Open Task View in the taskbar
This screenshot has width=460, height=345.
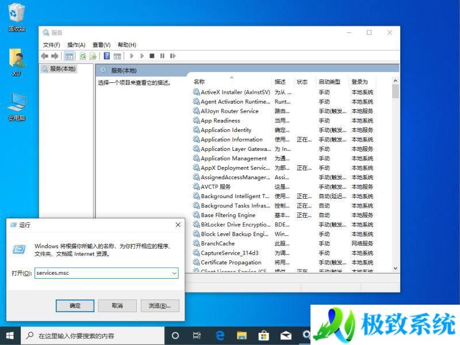click(197, 336)
